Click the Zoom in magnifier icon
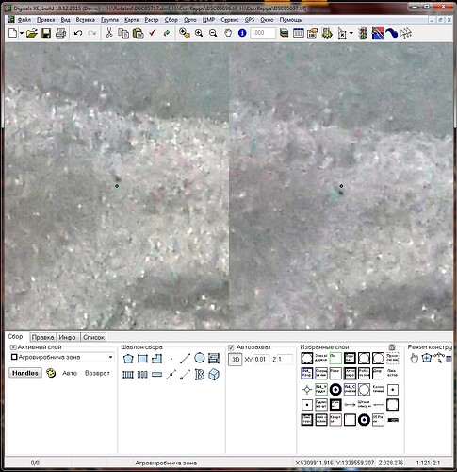 coord(199,33)
